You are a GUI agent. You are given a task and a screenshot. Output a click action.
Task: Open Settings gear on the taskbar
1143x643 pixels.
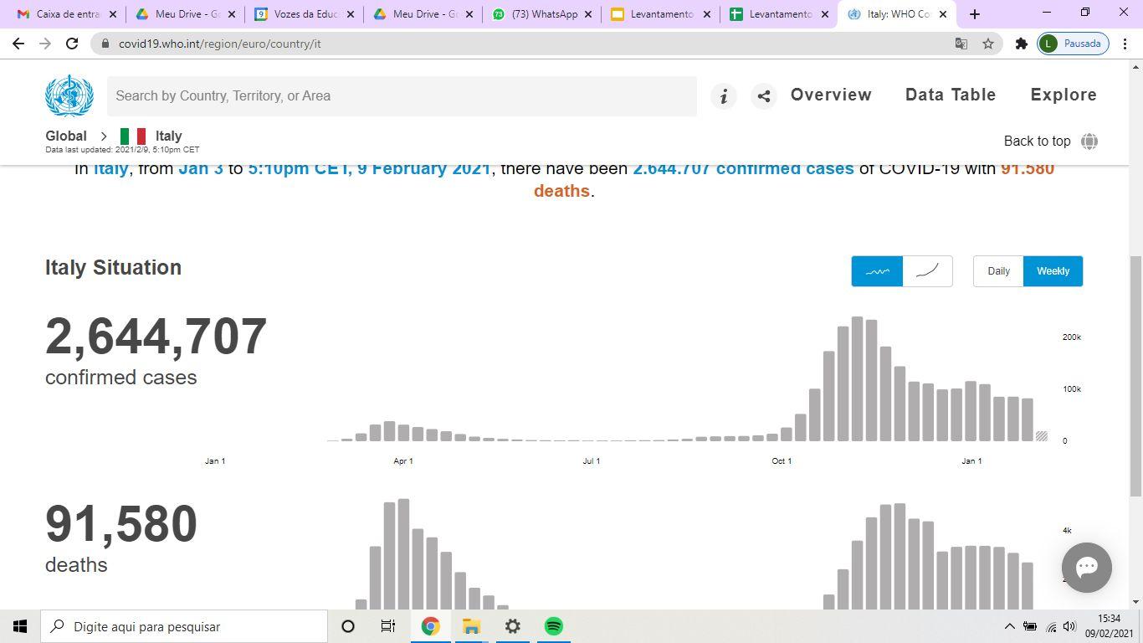point(512,626)
